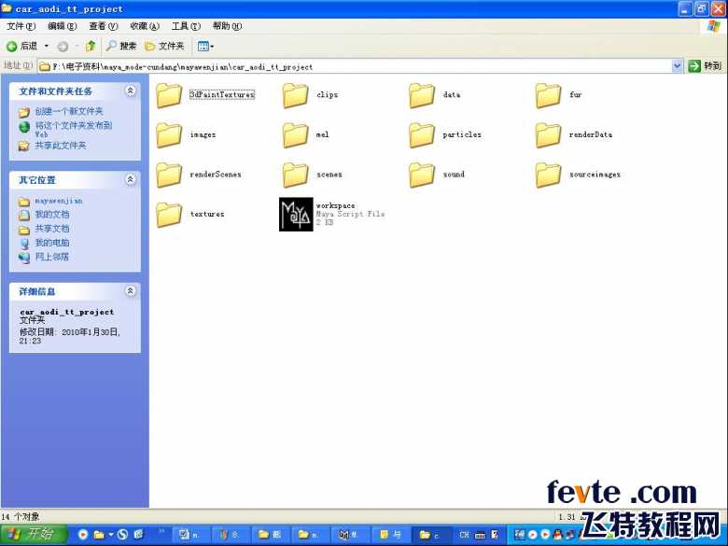Open the 帮助 menu

(x=227, y=26)
